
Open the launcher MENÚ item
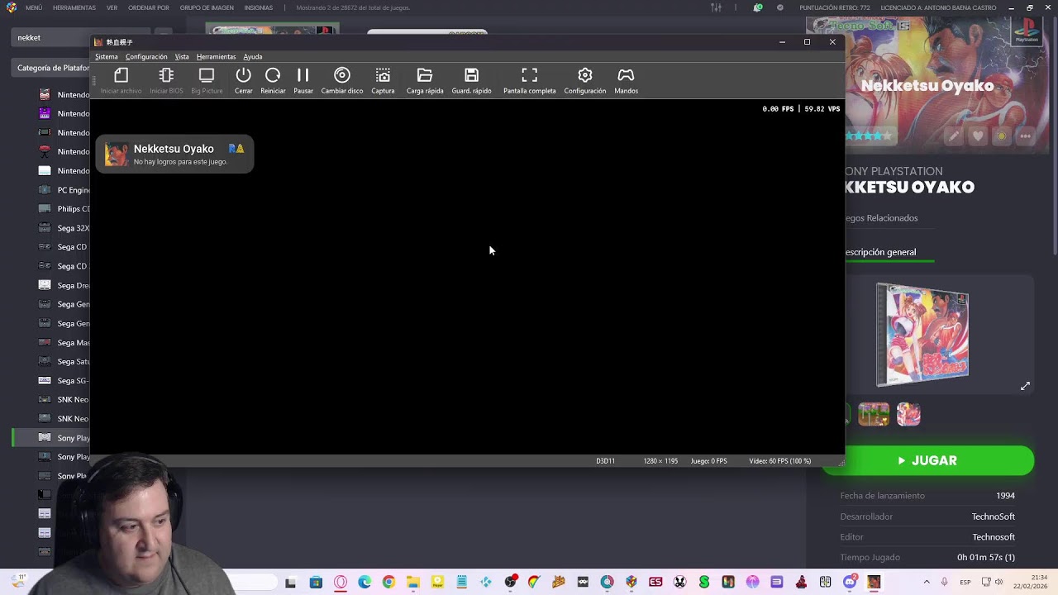[34, 7]
